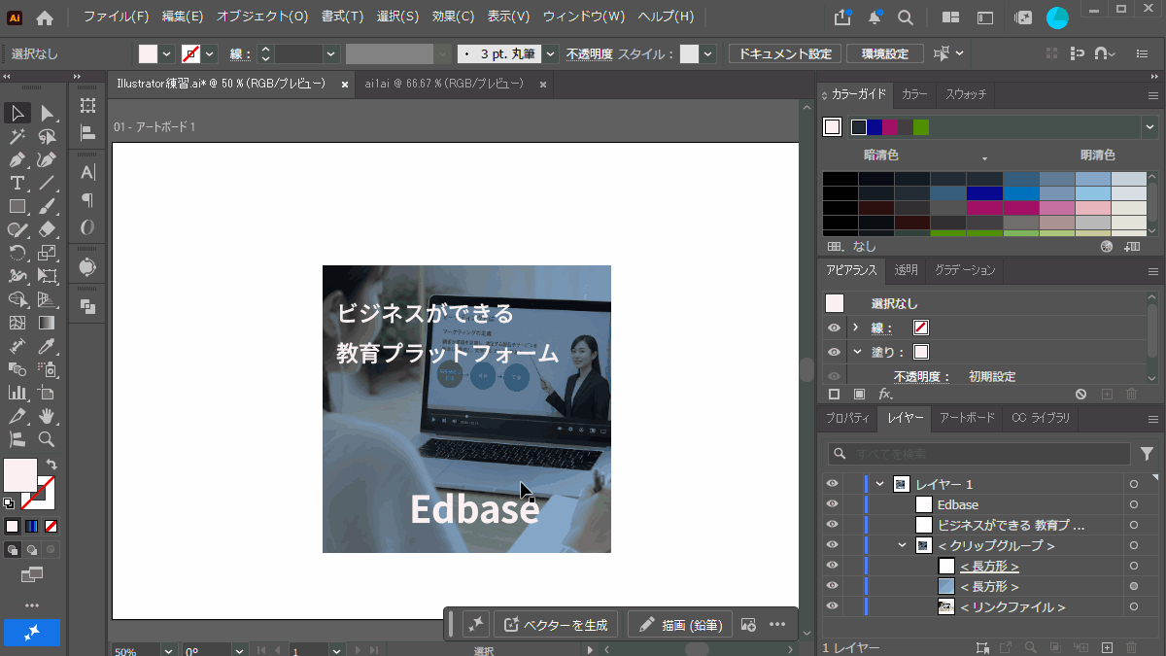Viewport: 1166px width, 656px height.
Task: Select the Magic Wand tool
Action: point(17,137)
